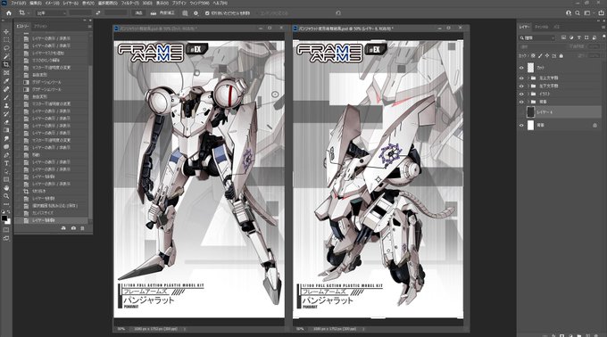Select the Crop tool in toolbar
The width and height of the screenshot is (607, 337).
6,64
